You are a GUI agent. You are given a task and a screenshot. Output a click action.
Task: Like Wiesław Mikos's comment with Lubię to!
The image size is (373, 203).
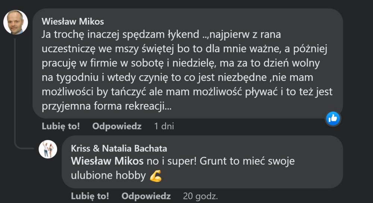61,126
